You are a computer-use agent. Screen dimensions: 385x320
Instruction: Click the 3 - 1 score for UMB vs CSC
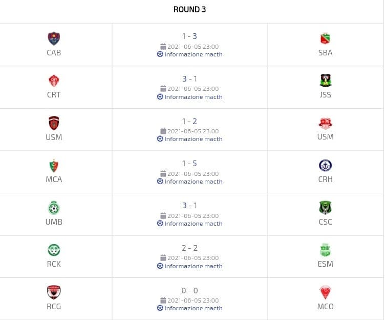click(x=189, y=206)
